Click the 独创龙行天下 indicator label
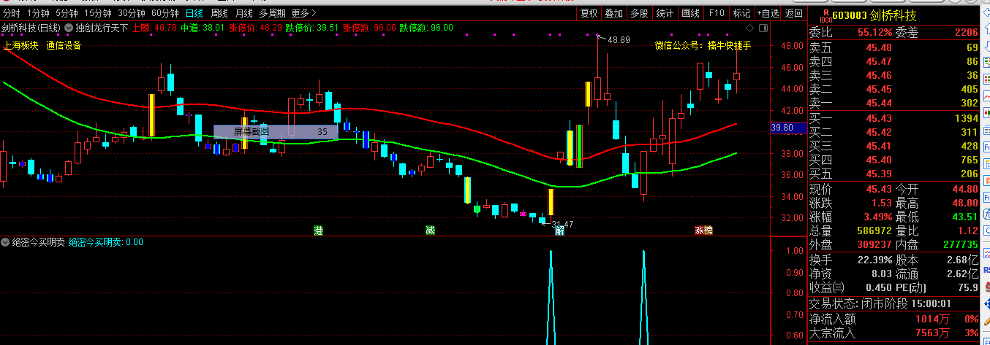990x345 pixels. click(102, 28)
